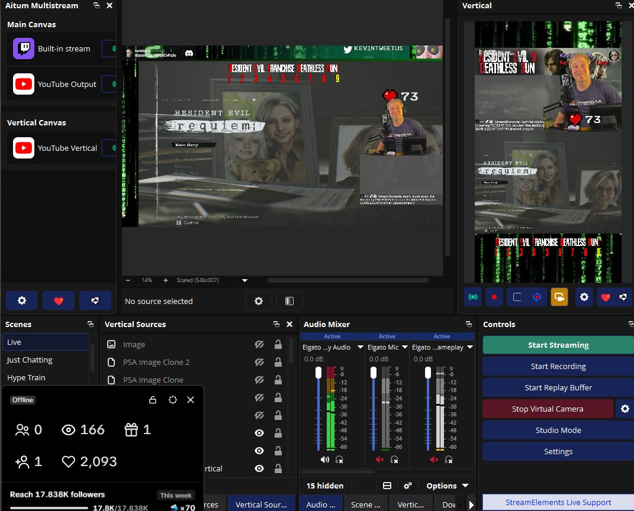The width and height of the screenshot is (634, 511).
Task: Click the Aitum logo button in Multistream panel
Action: [x=95, y=300]
